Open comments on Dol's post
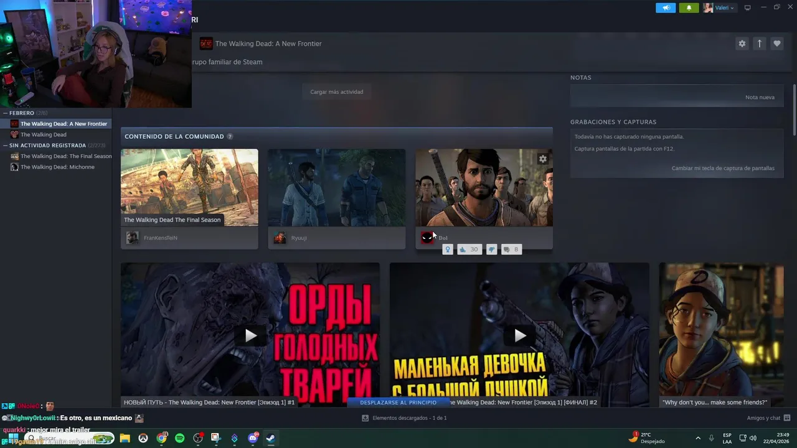Viewport: 797px width, 448px height. pos(511,250)
